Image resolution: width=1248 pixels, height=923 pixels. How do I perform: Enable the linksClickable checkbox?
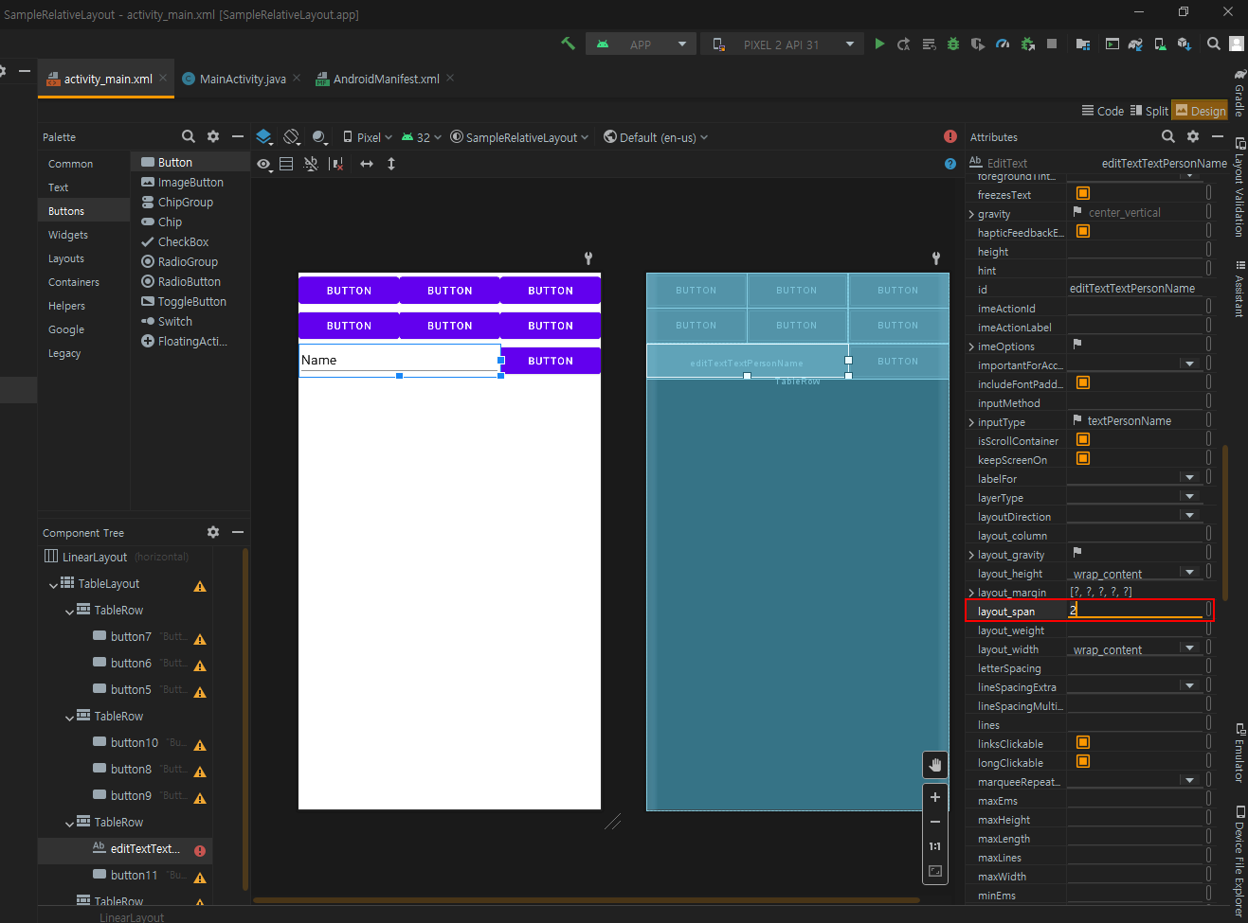(x=1083, y=743)
